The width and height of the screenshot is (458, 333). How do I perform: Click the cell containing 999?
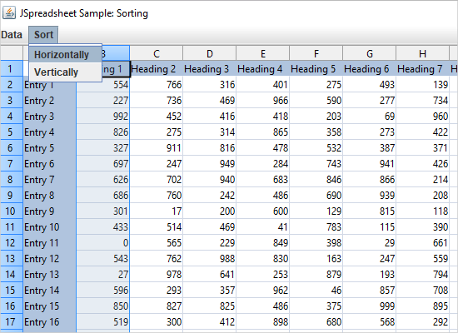coord(370,306)
